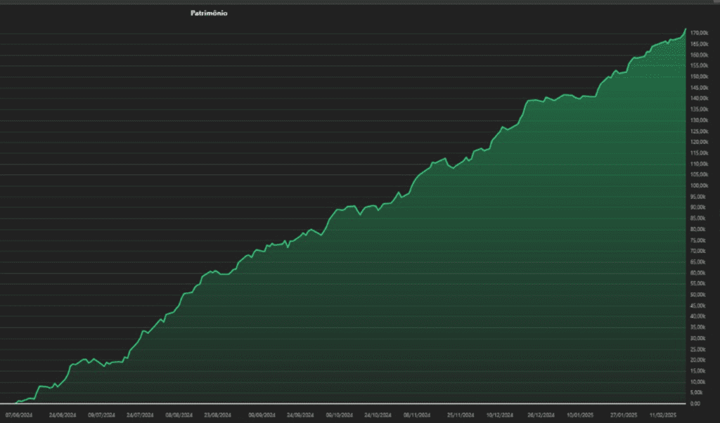
Task: Click the 11/02/2025 x-axis label
Action: coord(664,415)
